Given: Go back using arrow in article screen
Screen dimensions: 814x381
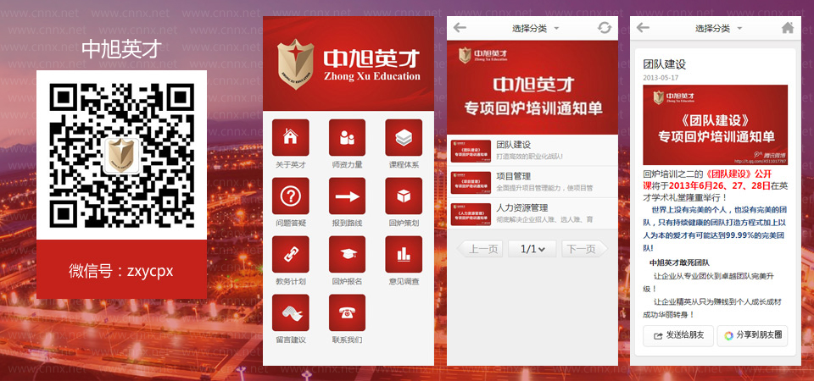Looking at the screenshot, I should (643, 28).
